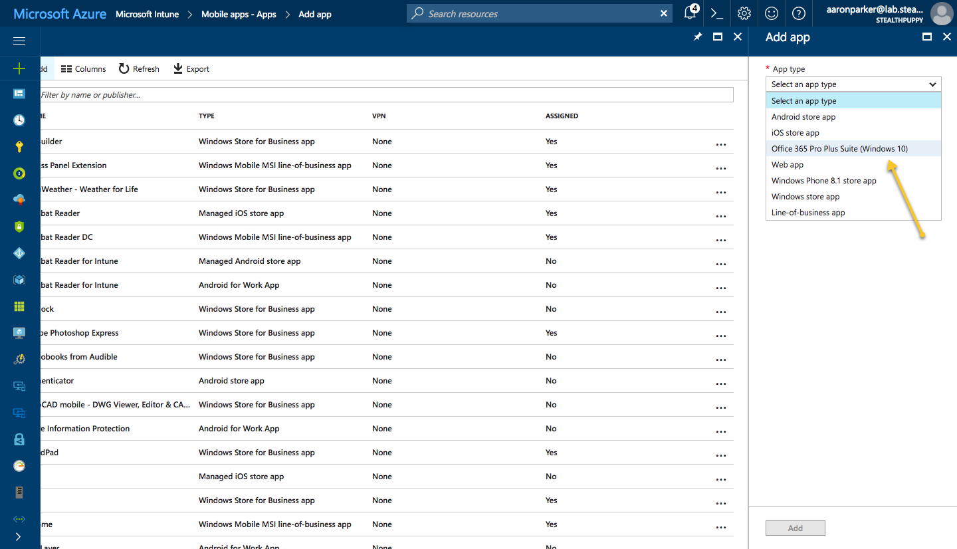Open the App type dropdown box
957x549 pixels.
coord(853,84)
